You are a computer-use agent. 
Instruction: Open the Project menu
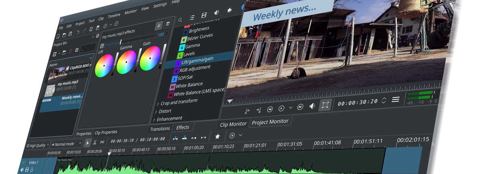(x=80, y=24)
